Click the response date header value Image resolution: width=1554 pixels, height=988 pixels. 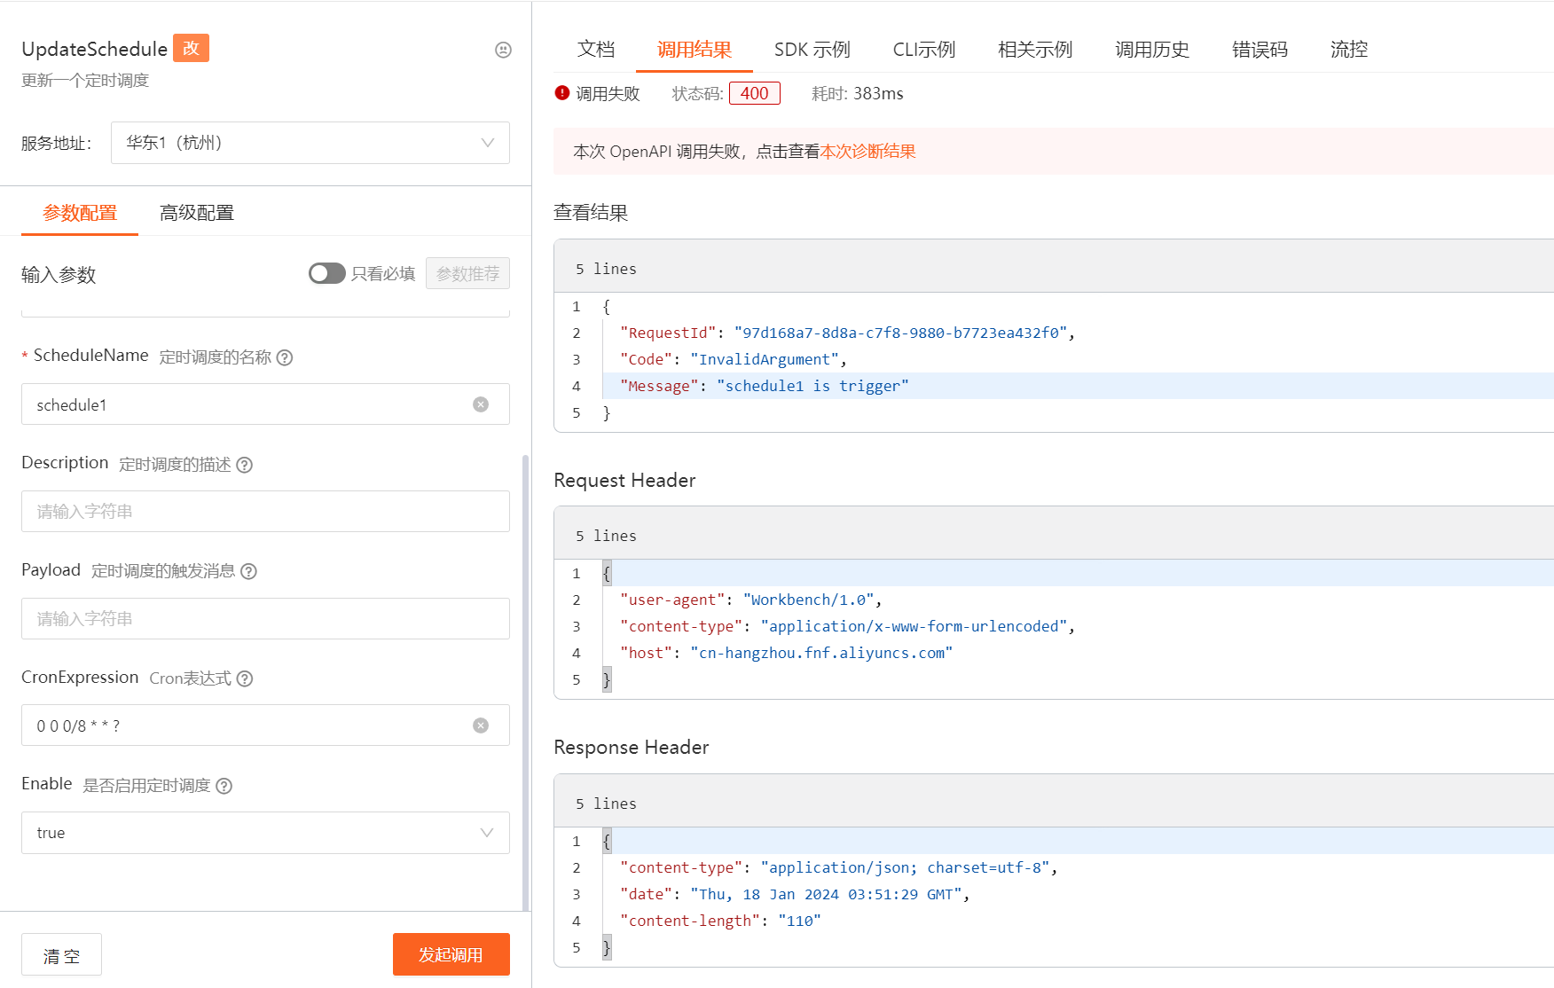[x=826, y=894]
